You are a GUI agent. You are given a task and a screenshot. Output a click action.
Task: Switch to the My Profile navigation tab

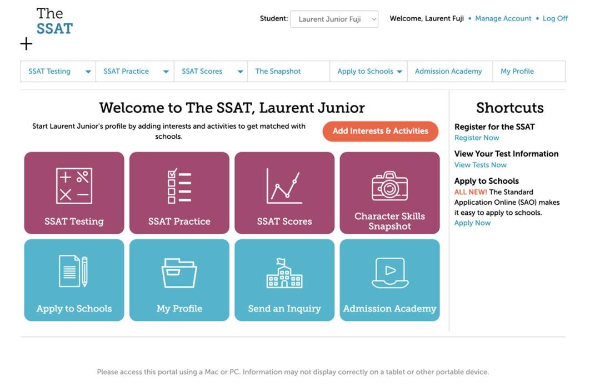pyautogui.click(x=517, y=71)
